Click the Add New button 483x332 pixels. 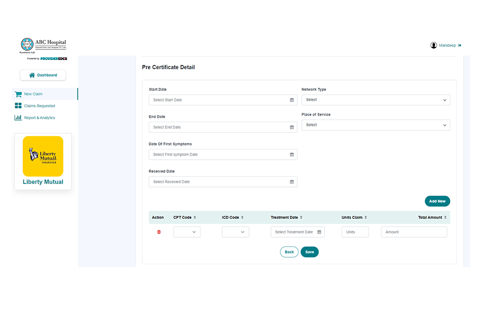(437, 201)
